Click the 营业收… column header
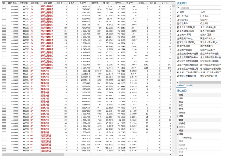This screenshot has height=158, width=225. click(x=108, y=3)
